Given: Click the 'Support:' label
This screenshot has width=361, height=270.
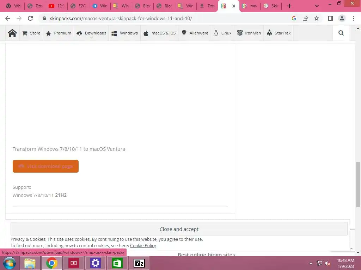Looking at the screenshot, I should pyautogui.click(x=22, y=187).
